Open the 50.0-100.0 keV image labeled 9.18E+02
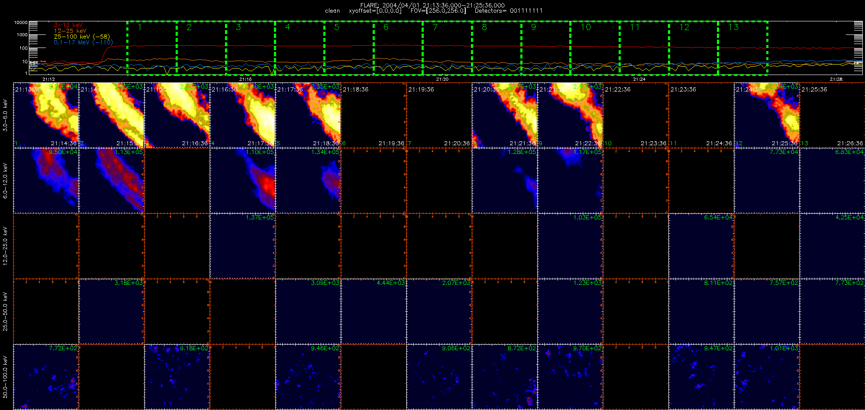 [177, 377]
